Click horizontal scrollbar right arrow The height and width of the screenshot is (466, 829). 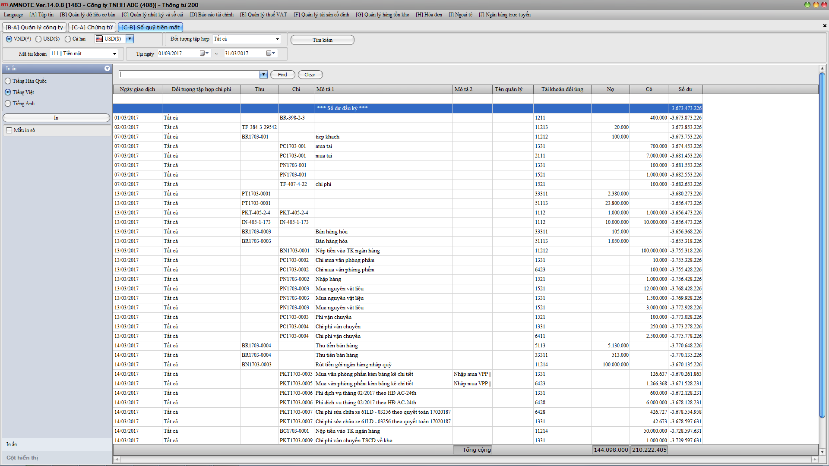pyautogui.click(x=815, y=460)
